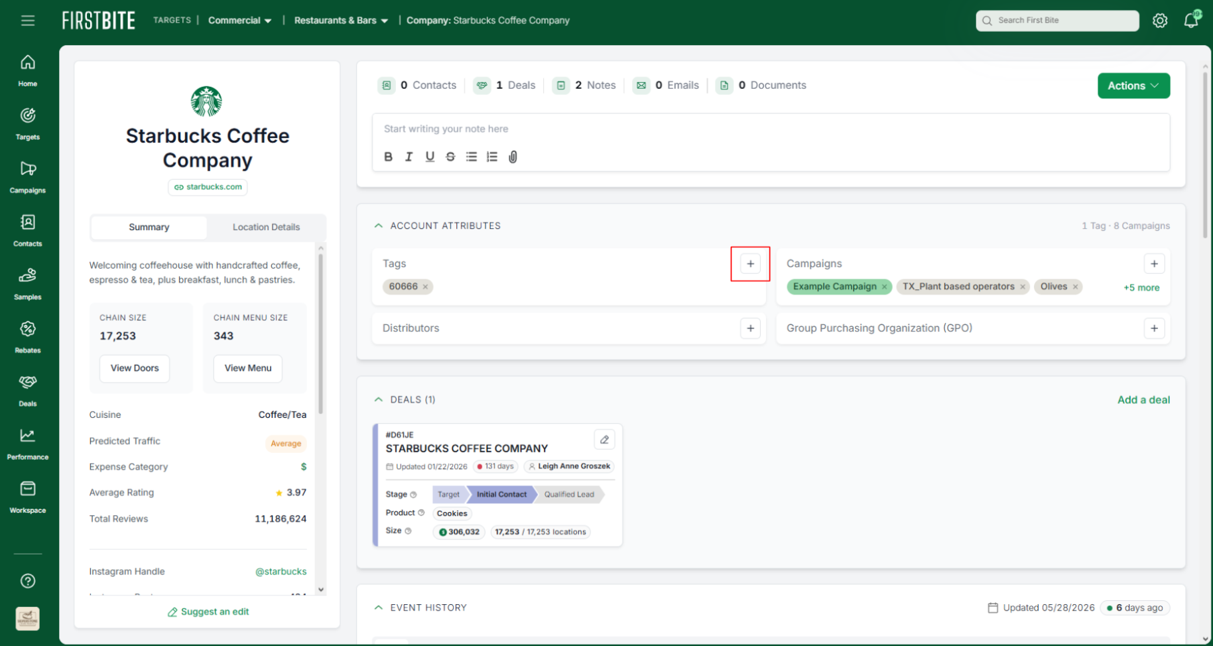The width and height of the screenshot is (1213, 646).
Task: Open the Actions dropdown button
Action: tap(1133, 86)
